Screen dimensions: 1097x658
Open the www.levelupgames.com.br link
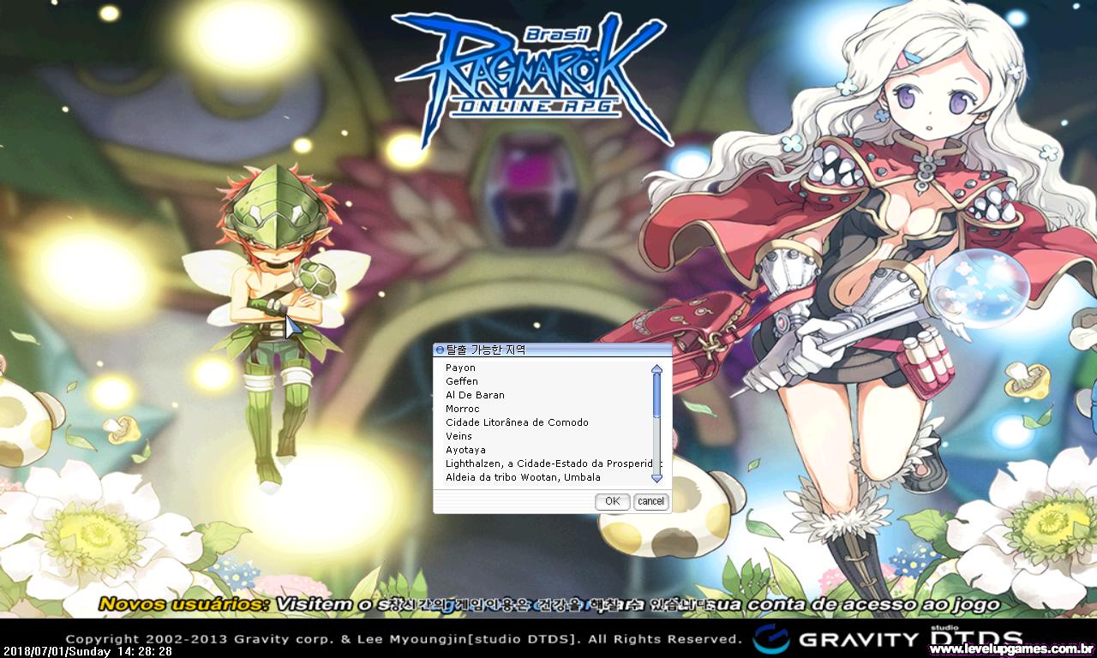pos(1011,649)
